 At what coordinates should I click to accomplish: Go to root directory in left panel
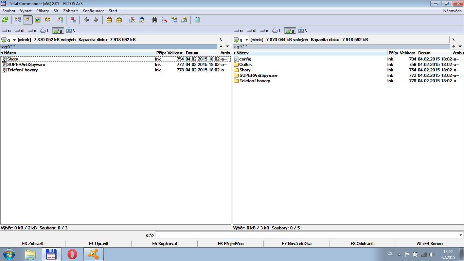221,40
